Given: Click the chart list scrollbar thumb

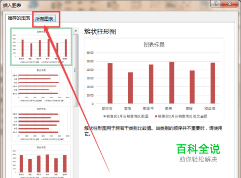Looking at the screenshot, I should [x=76, y=70].
